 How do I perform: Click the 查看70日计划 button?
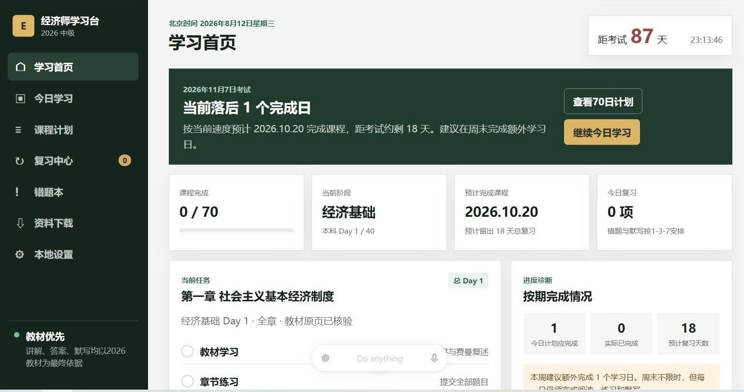click(603, 101)
